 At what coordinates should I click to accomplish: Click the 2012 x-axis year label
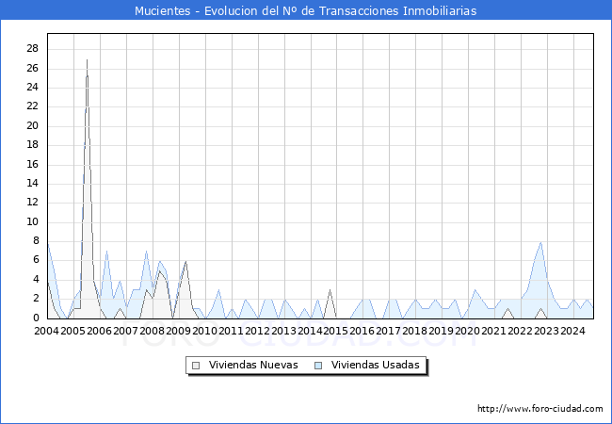tap(257, 331)
